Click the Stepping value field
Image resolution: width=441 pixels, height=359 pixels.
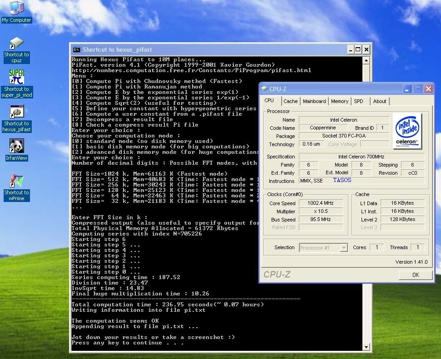pyautogui.click(x=412, y=165)
